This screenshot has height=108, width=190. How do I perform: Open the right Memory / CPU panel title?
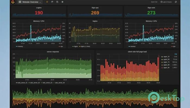coord(151,21)
